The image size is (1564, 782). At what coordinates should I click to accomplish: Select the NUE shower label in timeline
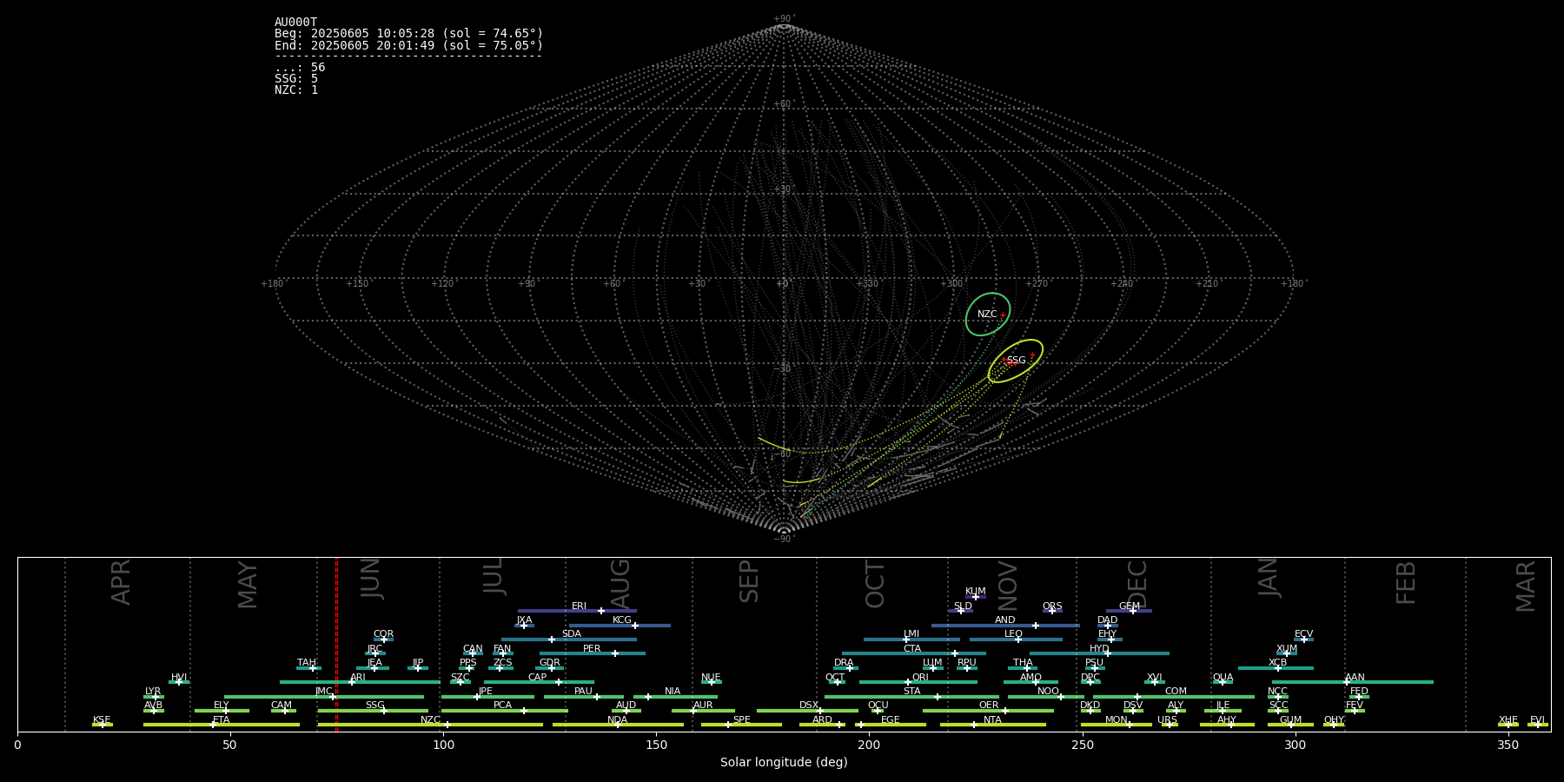point(711,678)
